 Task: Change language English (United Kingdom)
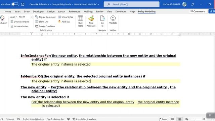tap(34, 119)
